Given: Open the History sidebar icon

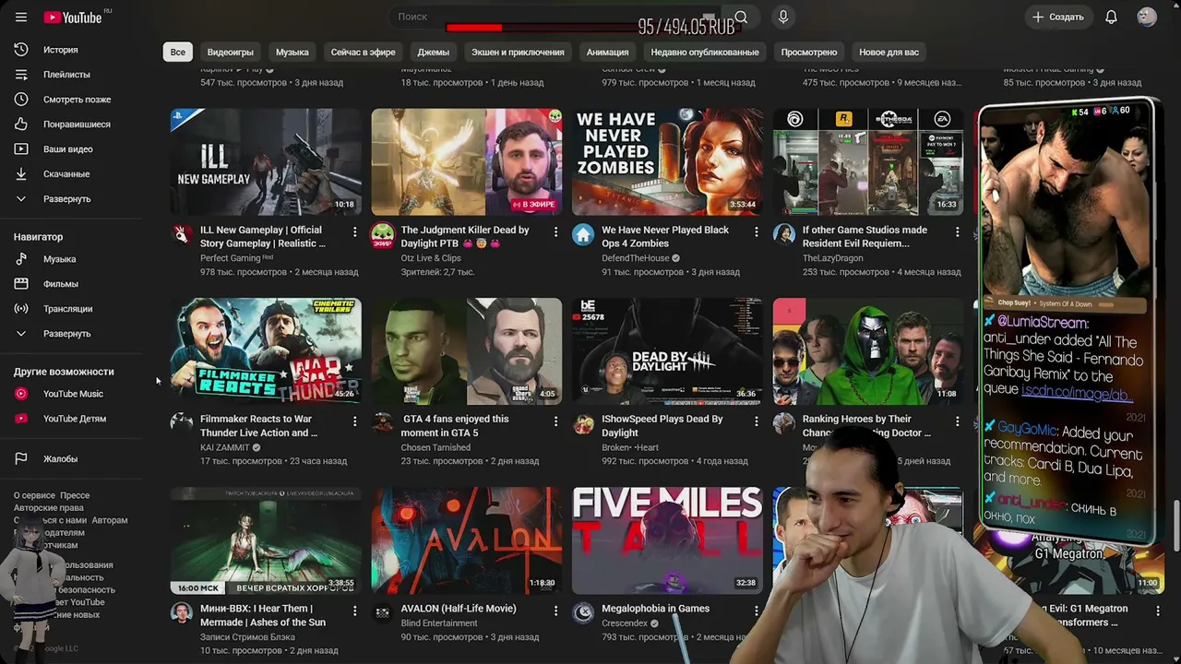Looking at the screenshot, I should (21, 50).
